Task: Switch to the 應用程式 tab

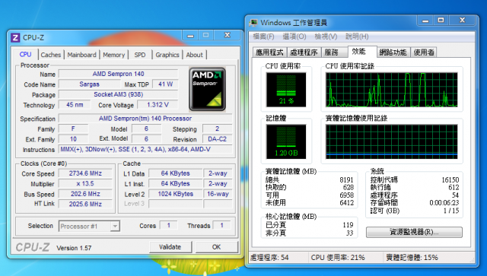Action: tap(270, 52)
